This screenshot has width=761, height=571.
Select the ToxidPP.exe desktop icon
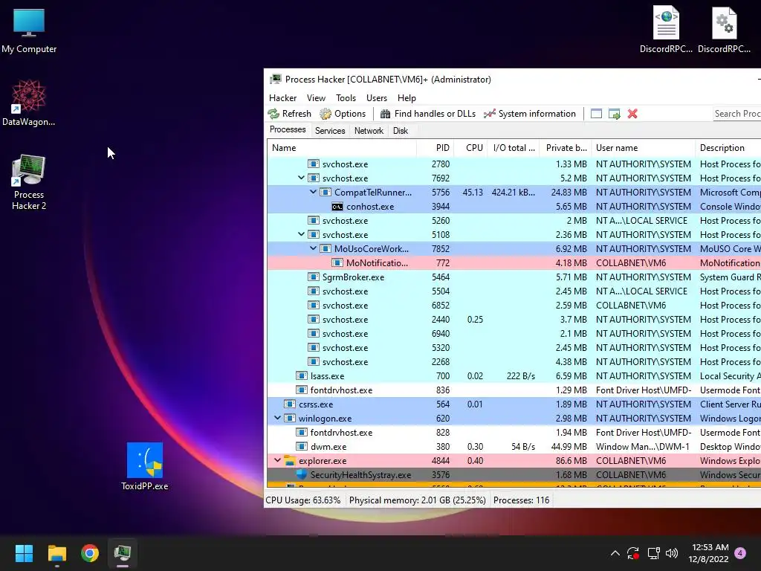(x=145, y=466)
